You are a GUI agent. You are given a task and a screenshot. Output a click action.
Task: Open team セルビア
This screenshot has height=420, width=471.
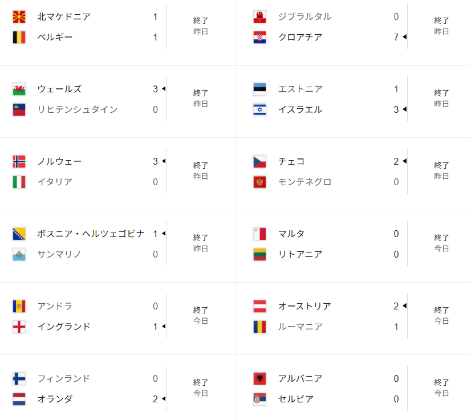tap(296, 399)
